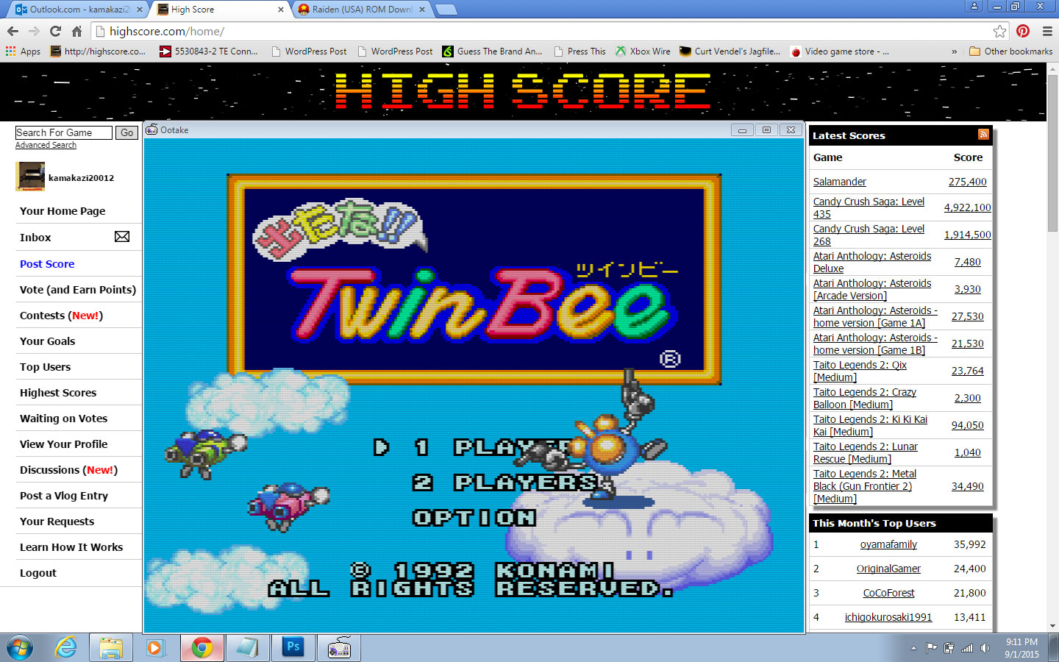Reload the page with the refresh icon

(x=55, y=32)
